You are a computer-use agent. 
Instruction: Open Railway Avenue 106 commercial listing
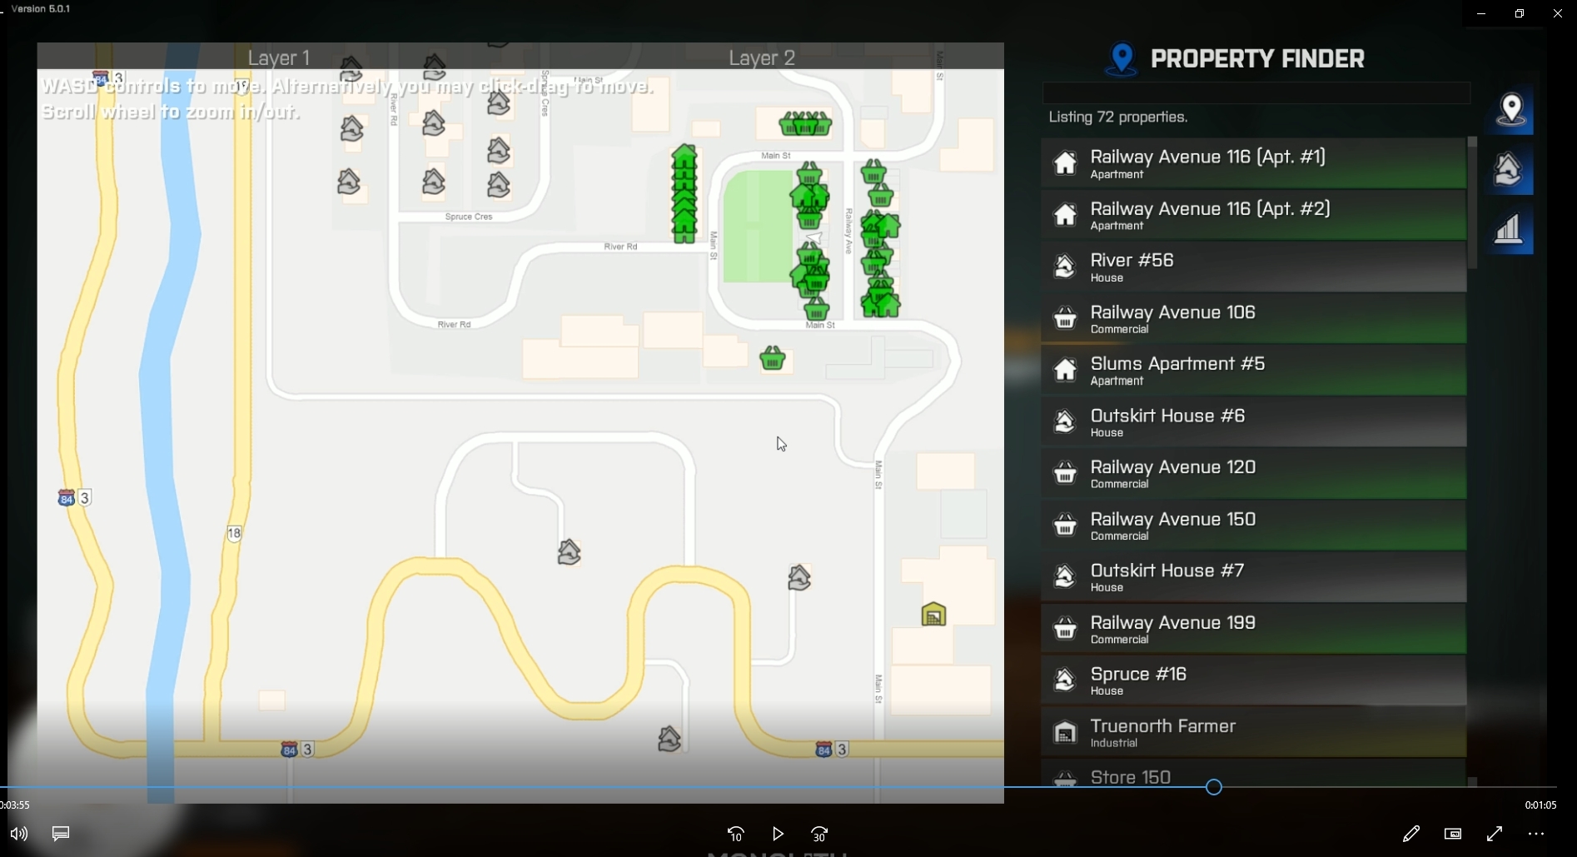1253,318
